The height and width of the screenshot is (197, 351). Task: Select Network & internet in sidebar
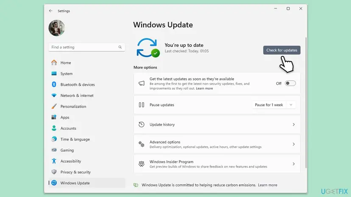(77, 96)
